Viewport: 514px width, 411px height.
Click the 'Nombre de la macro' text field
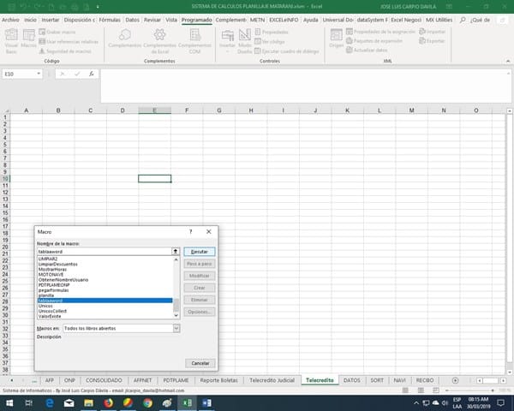103,252
